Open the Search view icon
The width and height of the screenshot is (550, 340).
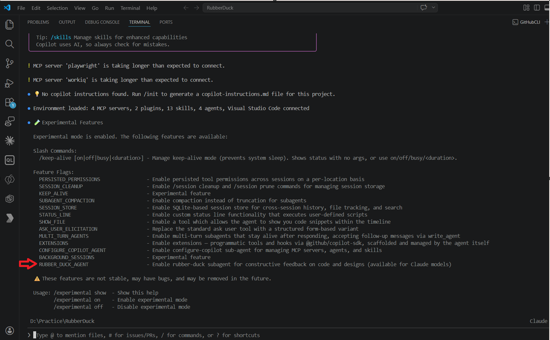[9, 44]
